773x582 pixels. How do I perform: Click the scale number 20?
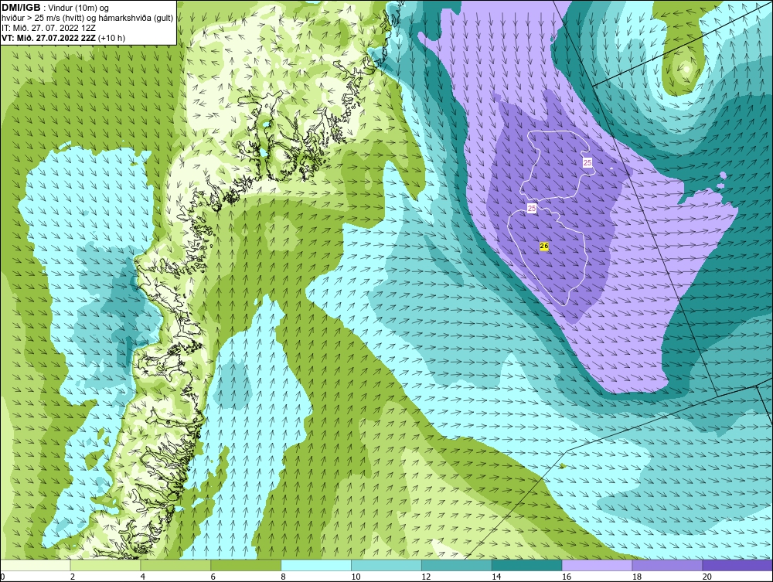point(707,577)
